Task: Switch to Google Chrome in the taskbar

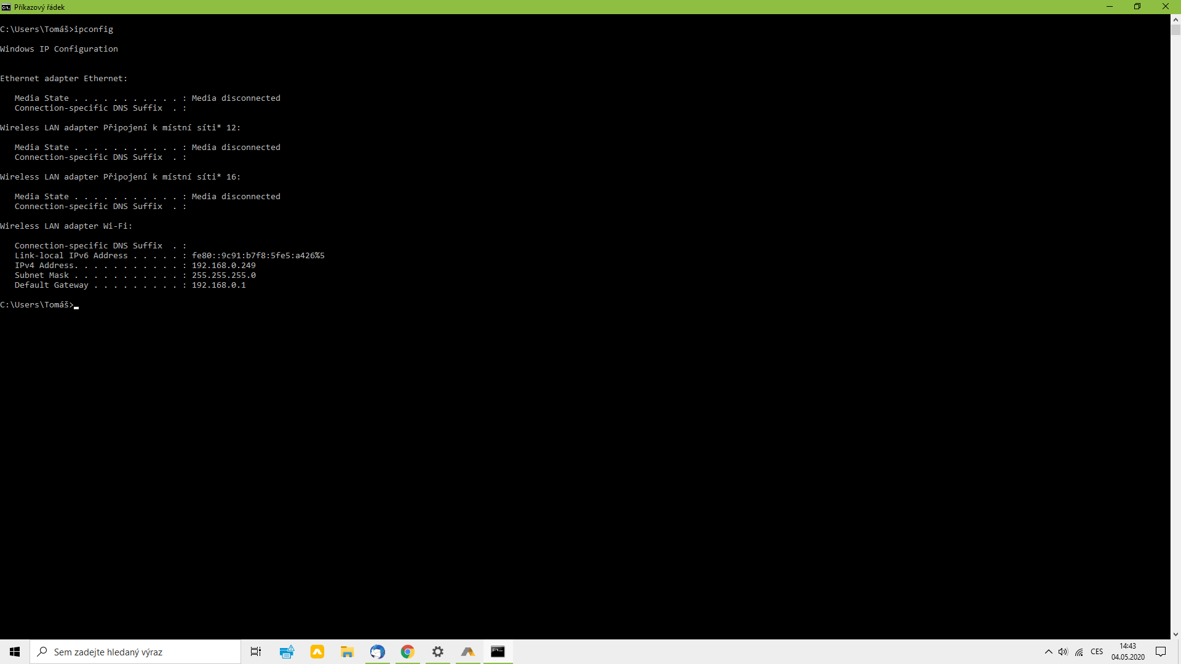Action: tap(407, 652)
